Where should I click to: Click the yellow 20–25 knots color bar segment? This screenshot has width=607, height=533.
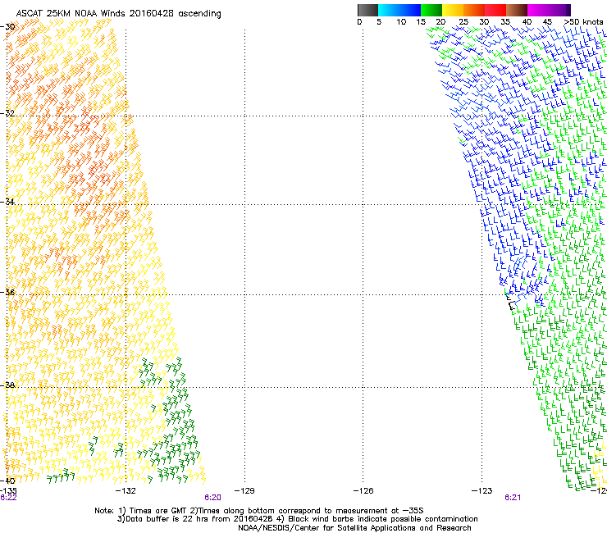[453, 10]
